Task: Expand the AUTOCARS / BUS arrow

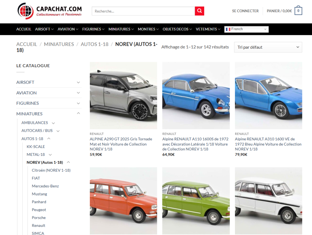Action: [x=58, y=131]
